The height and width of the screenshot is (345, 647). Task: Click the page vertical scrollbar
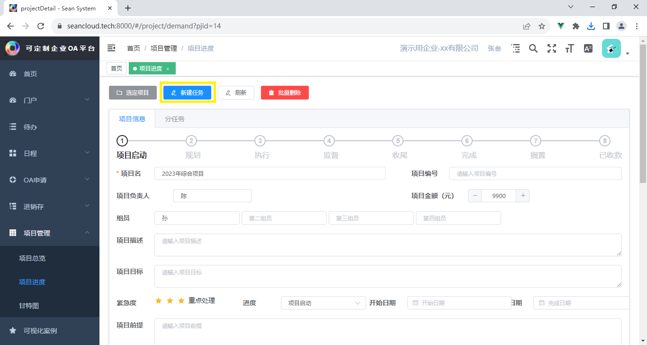tap(643, 114)
